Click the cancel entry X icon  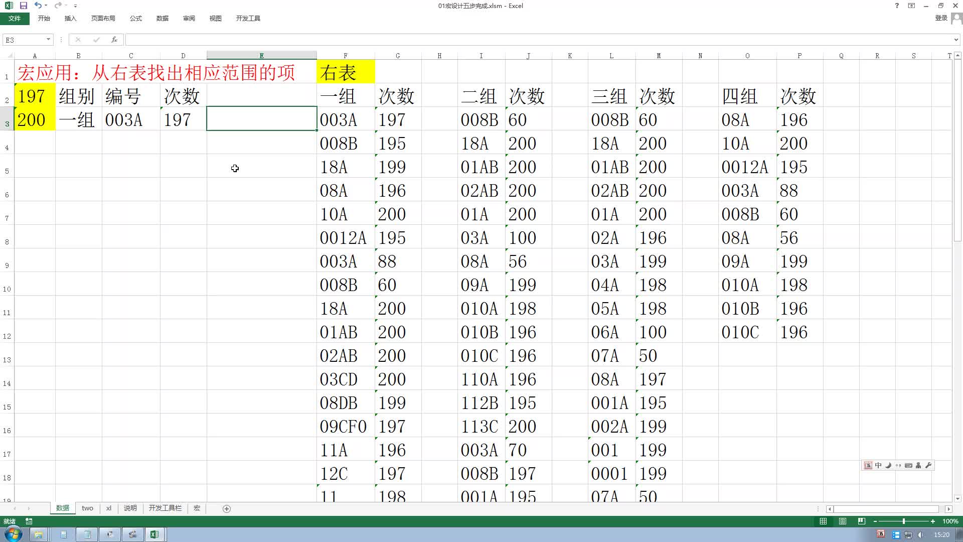[x=78, y=40]
